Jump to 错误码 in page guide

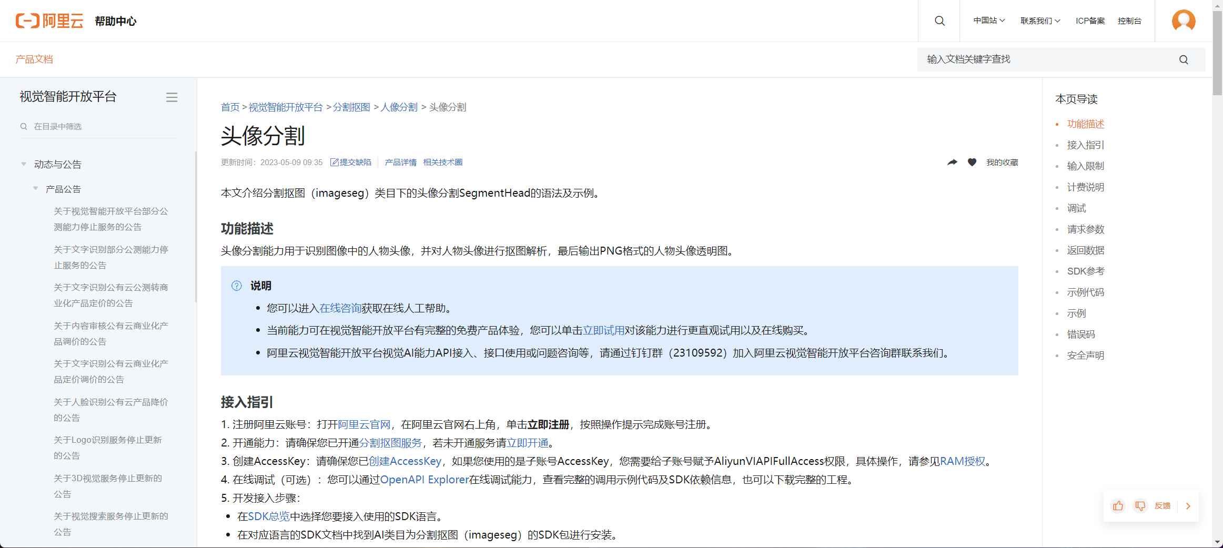coord(1081,334)
